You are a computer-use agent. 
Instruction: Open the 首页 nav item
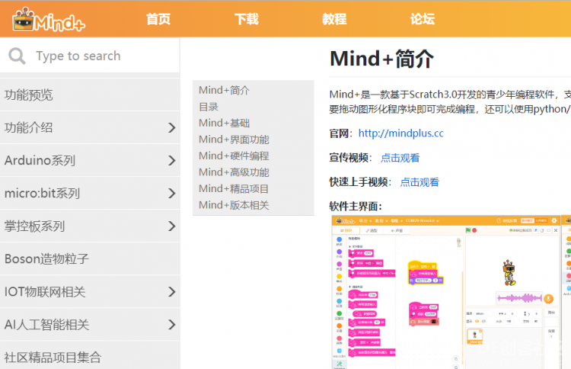(x=158, y=19)
